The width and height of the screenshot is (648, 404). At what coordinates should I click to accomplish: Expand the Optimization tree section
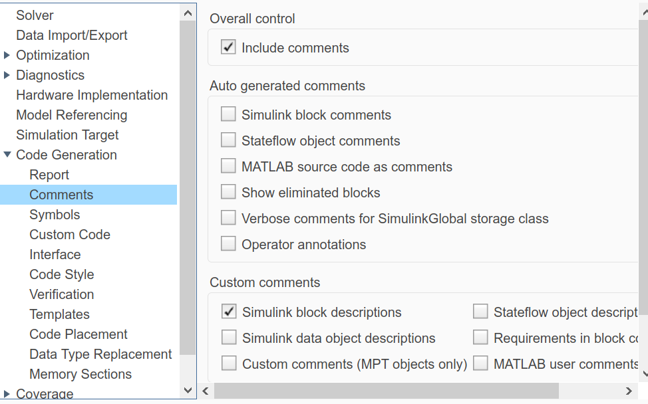click(x=7, y=55)
